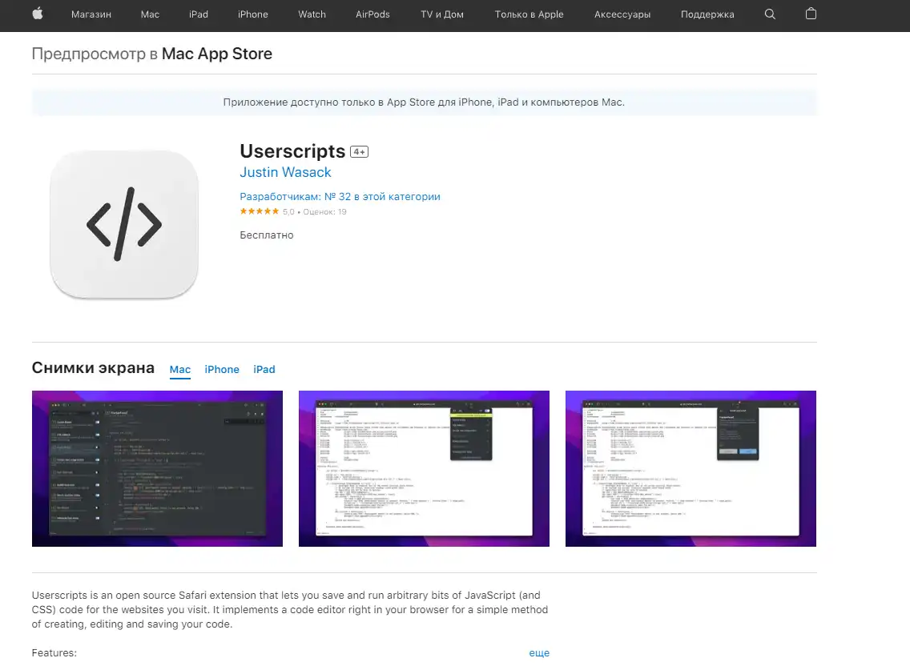
Task: Open the screenshot with install dialog
Action: pos(691,469)
